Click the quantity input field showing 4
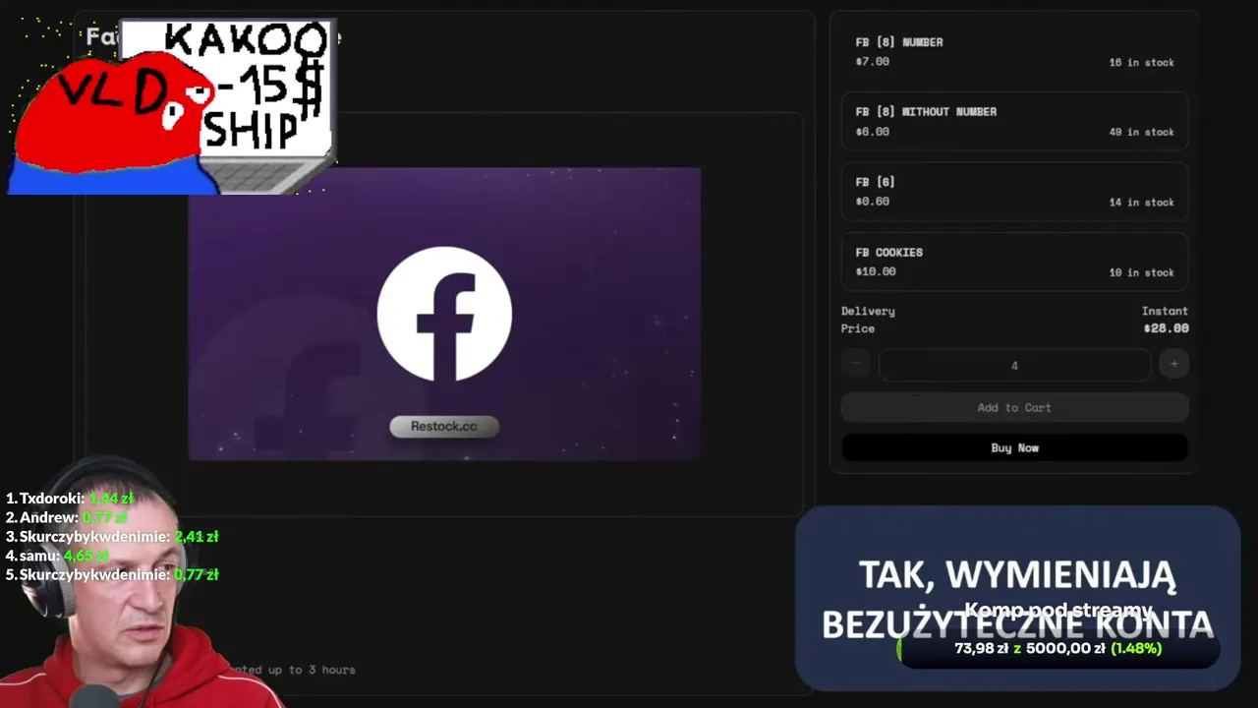Viewport: 1258px width, 708px height. 1014,365
